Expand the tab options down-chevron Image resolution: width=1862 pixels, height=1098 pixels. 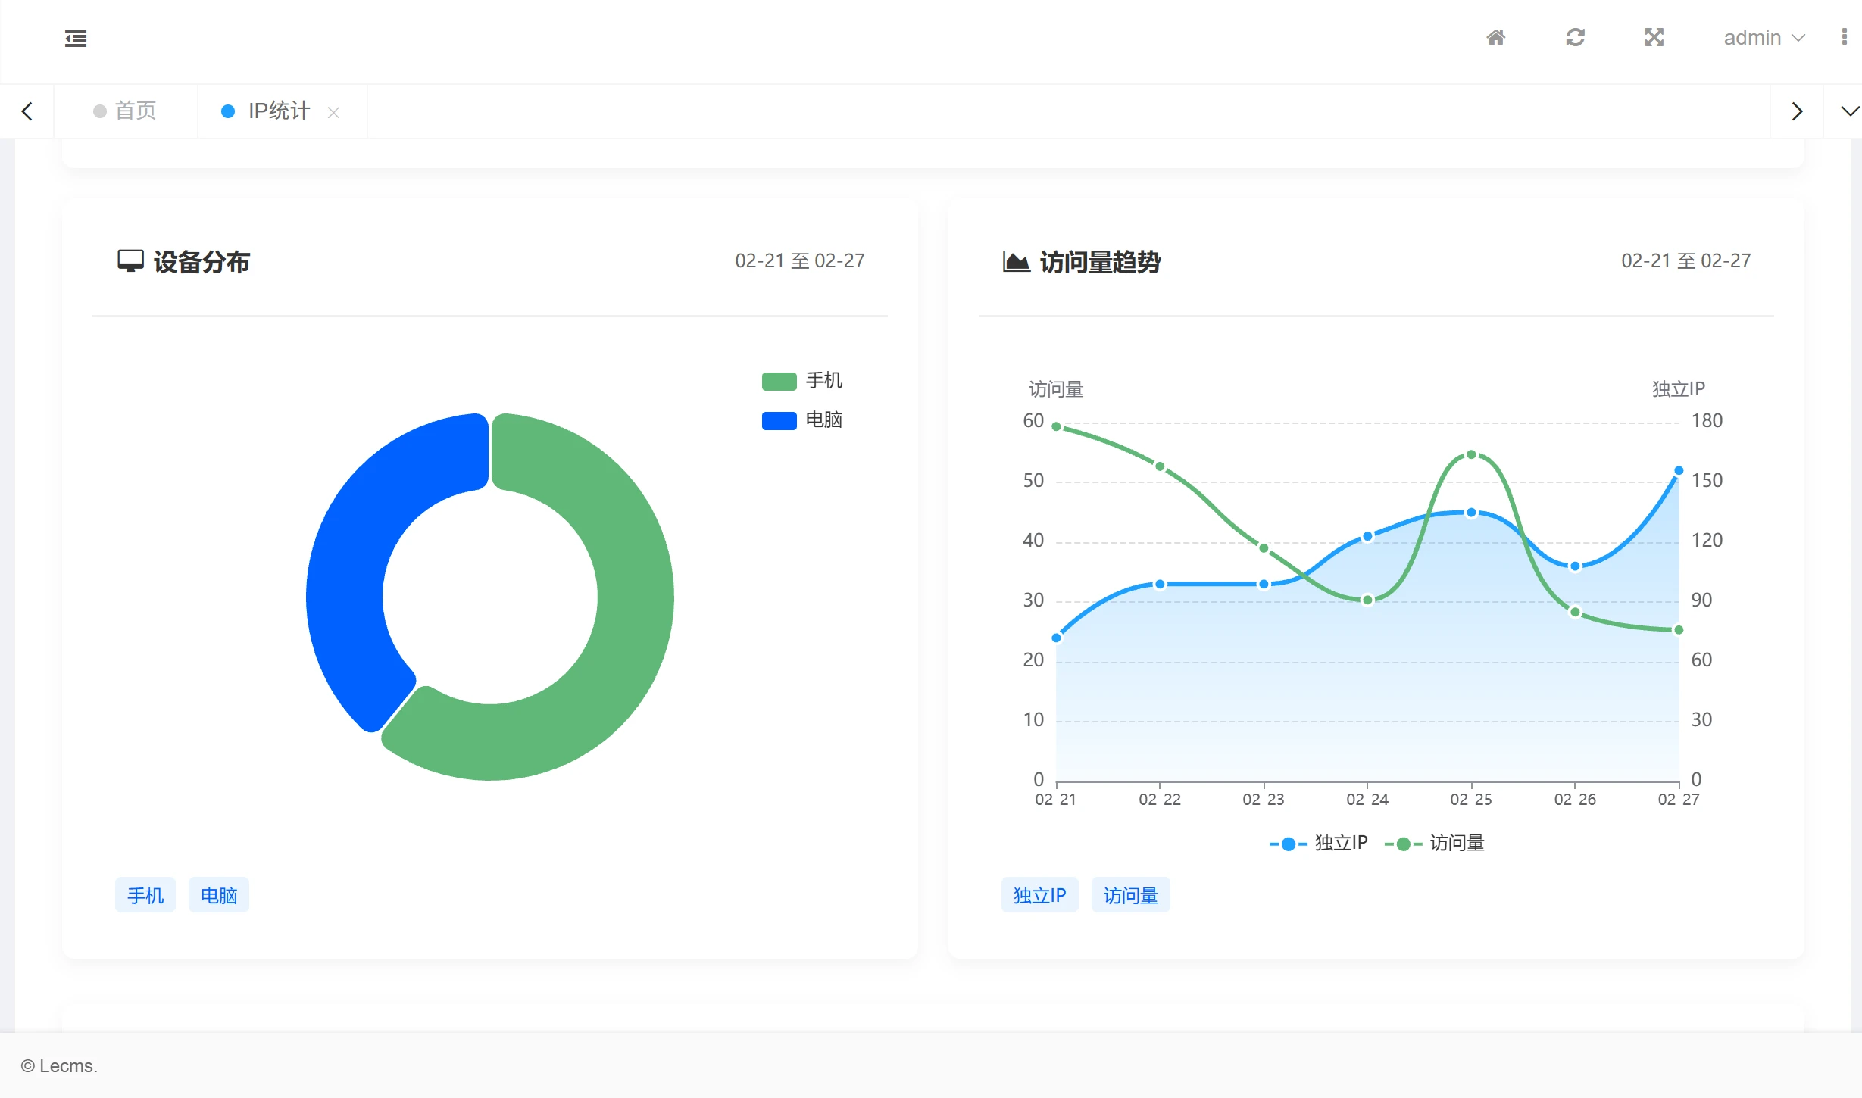(1849, 111)
